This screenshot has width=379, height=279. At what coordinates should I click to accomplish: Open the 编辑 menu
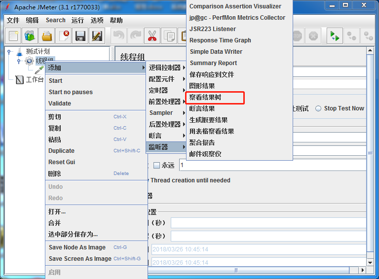tap(32, 20)
